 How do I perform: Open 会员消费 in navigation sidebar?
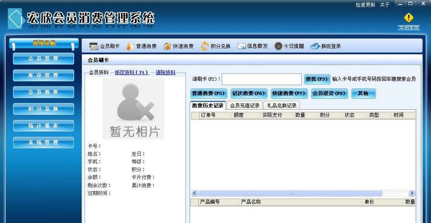pos(44,92)
